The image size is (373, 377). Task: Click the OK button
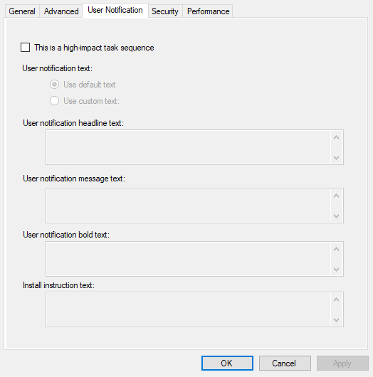(x=227, y=363)
